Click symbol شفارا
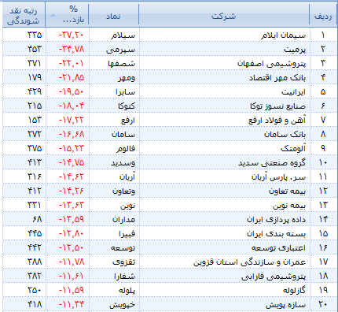Screen dimensions: 338x312 tap(125, 277)
